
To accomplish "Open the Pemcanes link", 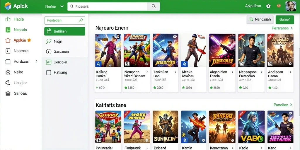I will pyautogui.click(x=280, y=28).
